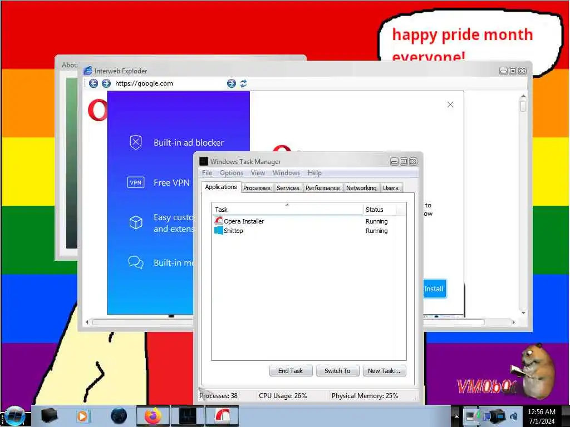This screenshot has width=570, height=427.
Task: Click Running status of Opera Installer
Action: click(x=377, y=221)
